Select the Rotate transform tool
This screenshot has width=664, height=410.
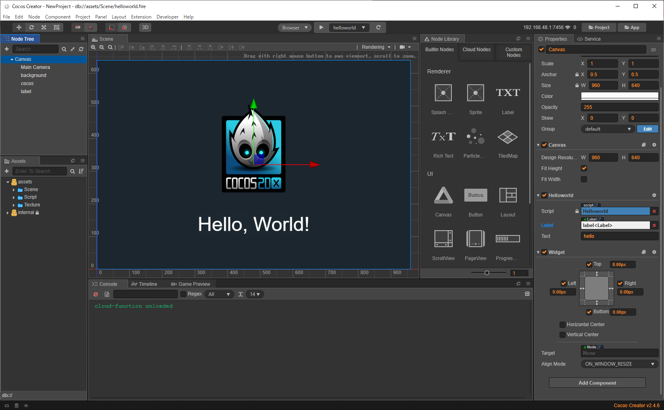coord(31,27)
